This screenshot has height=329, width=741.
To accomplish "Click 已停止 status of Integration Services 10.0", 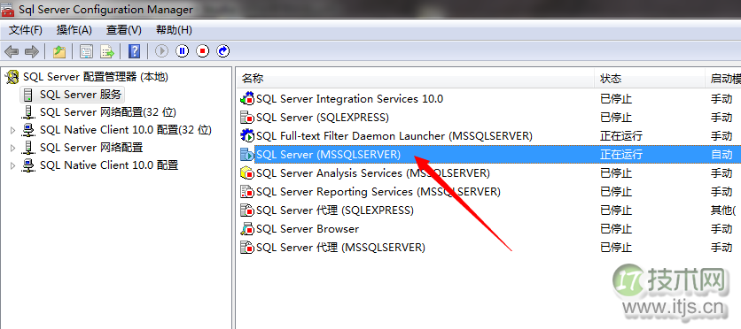I will click(x=616, y=99).
